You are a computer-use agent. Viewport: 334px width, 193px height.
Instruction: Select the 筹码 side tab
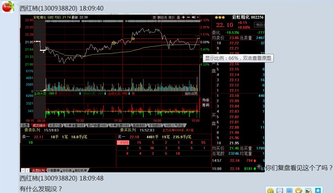coord(205,105)
